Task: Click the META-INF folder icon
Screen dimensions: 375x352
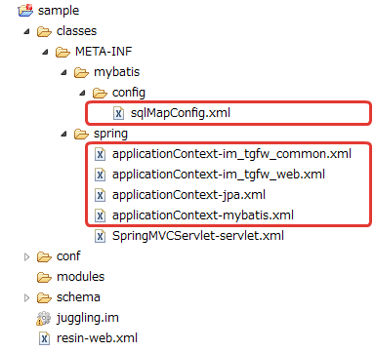Action: point(62,52)
